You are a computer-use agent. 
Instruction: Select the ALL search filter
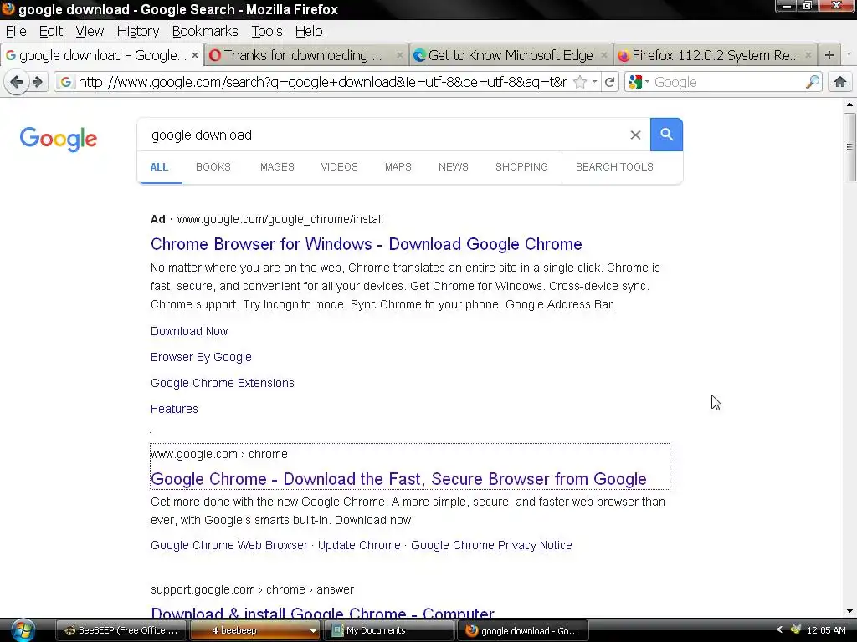click(x=159, y=167)
